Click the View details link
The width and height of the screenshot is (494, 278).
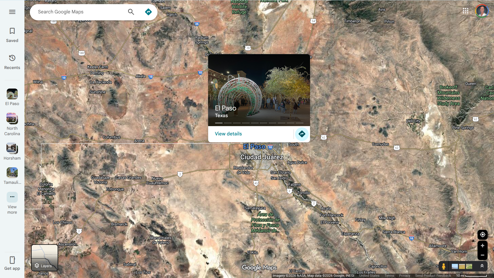pos(228,134)
